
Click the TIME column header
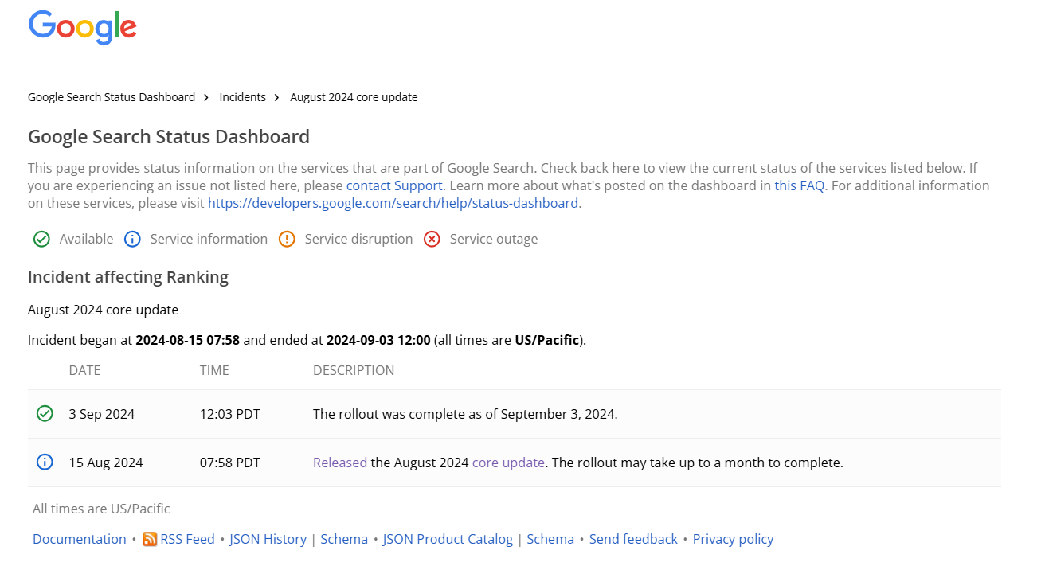(x=214, y=370)
